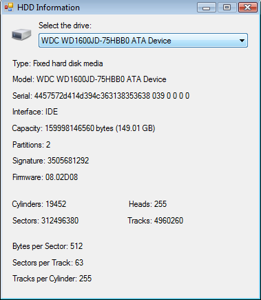Click the HDD Information title bar text
The width and height of the screenshot is (261, 300).
click(48, 8)
